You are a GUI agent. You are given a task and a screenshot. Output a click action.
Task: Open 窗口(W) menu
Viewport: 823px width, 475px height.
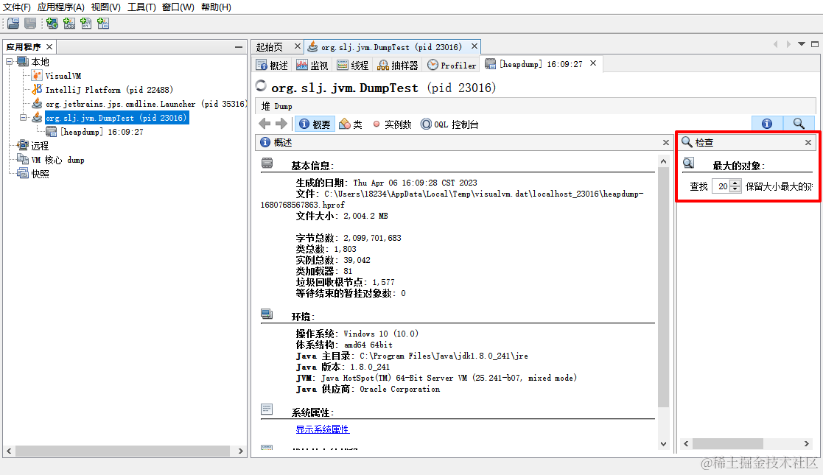point(178,7)
